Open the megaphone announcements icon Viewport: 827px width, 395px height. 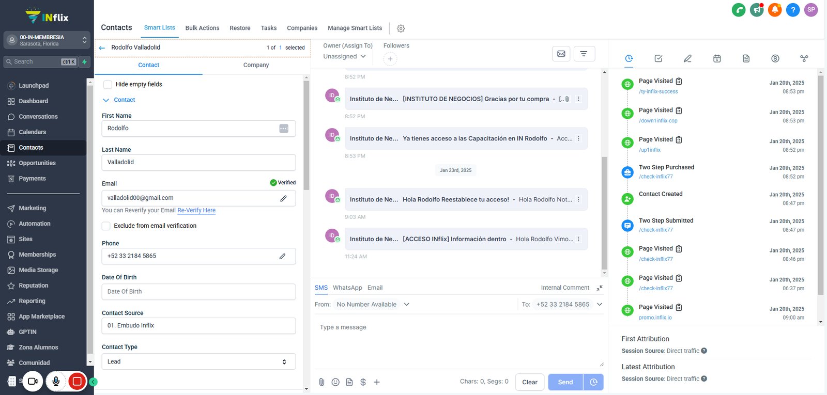pyautogui.click(x=757, y=9)
